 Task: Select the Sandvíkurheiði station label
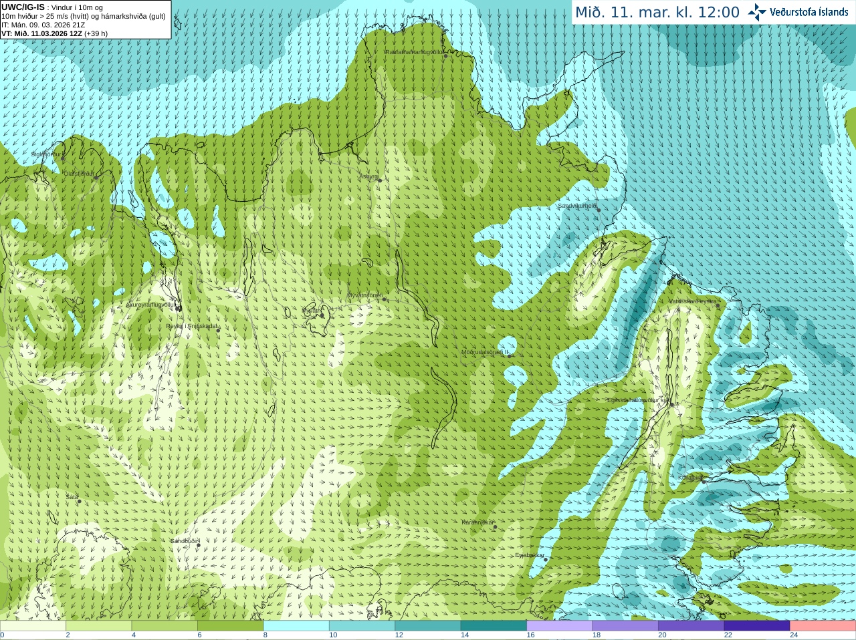(x=577, y=206)
